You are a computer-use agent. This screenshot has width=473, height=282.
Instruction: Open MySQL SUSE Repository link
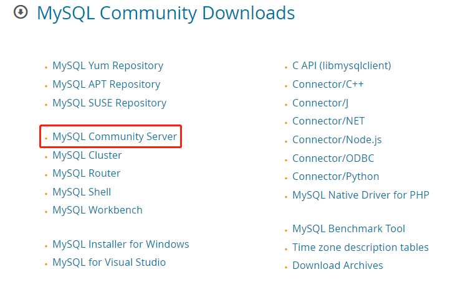110,103
